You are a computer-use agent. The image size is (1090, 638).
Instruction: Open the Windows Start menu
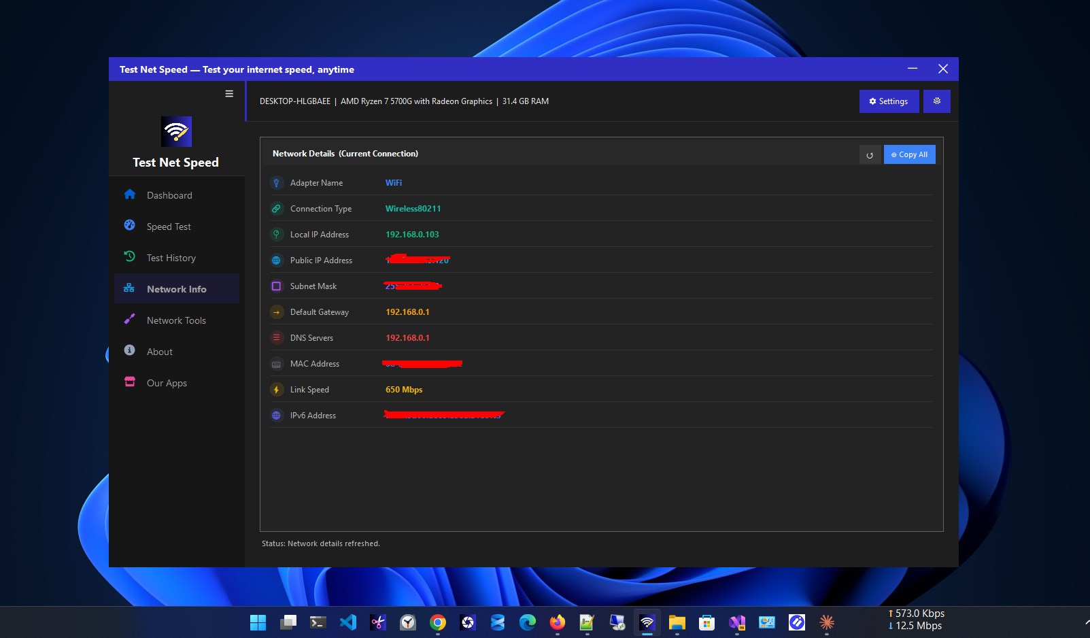coord(258,622)
